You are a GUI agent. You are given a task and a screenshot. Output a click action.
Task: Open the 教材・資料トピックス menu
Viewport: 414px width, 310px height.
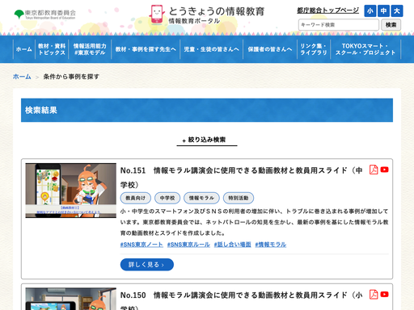click(x=52, y=49)
